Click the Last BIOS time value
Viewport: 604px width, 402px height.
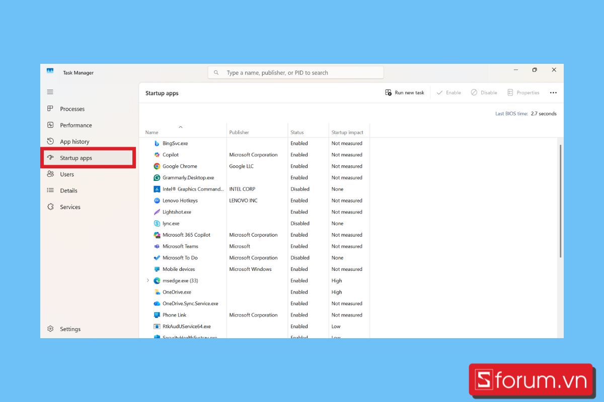[x=544, y=114]
